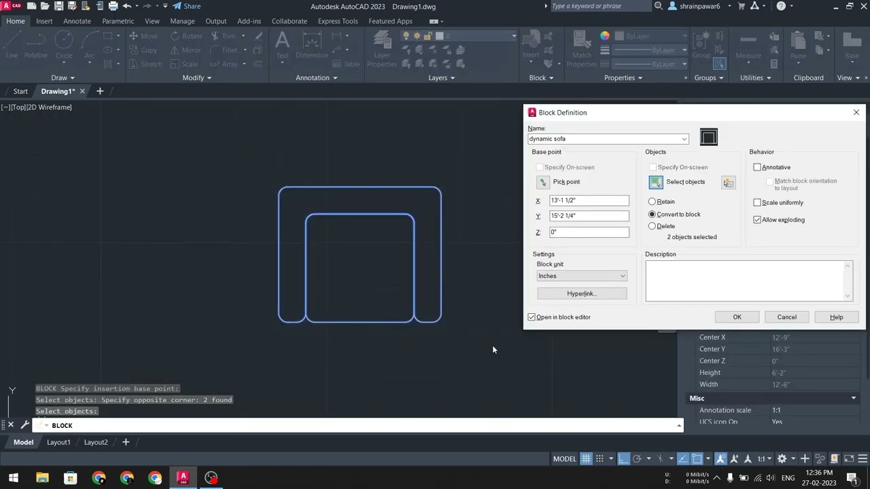
Task: Click the Description text area
Action: 748,280
